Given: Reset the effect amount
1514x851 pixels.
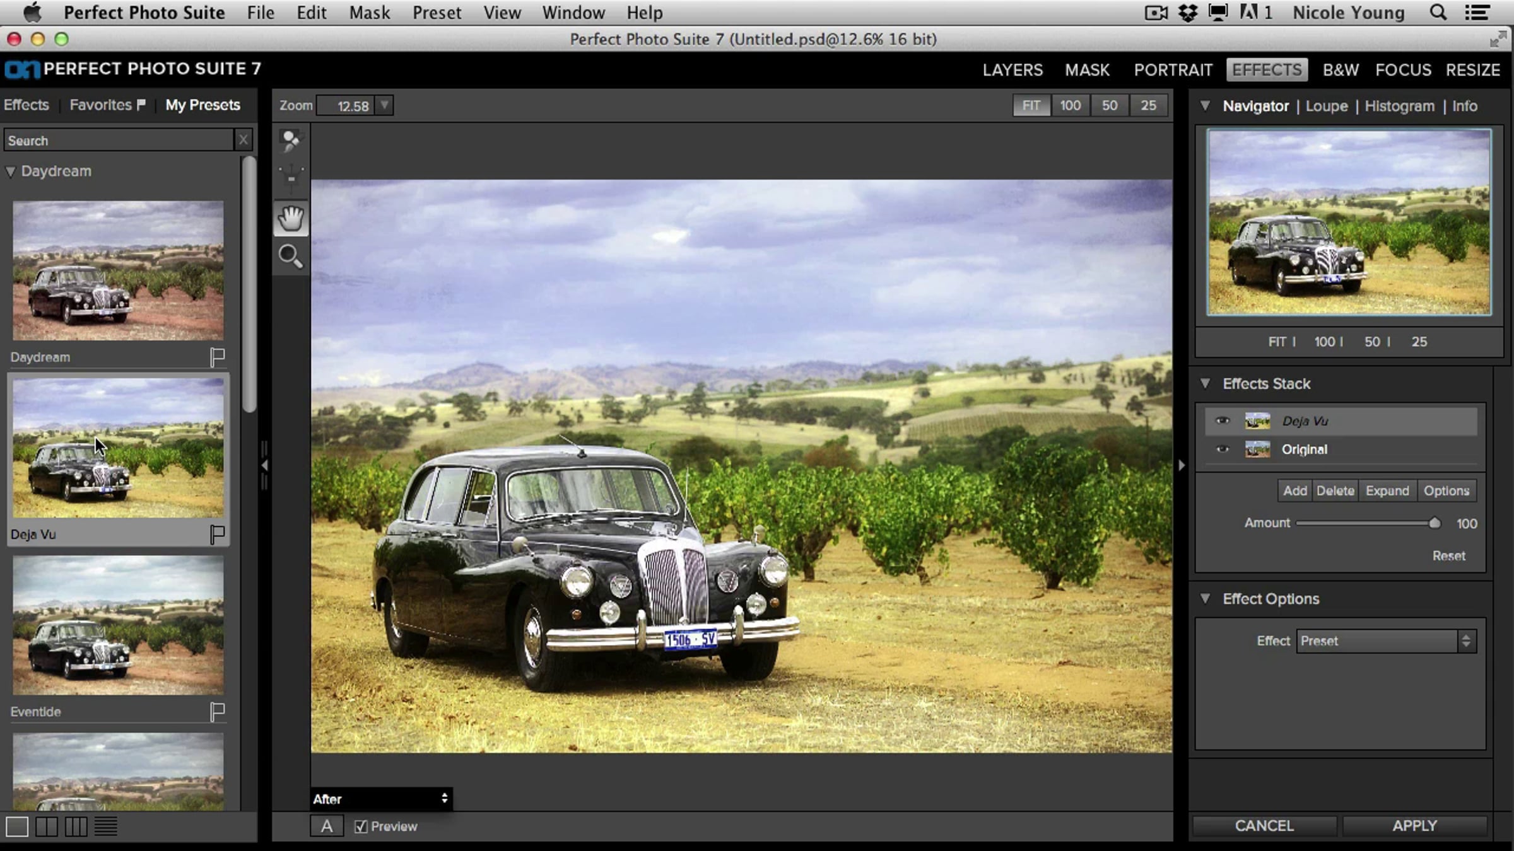Looking at the screenshot, I should pos(1448,556).
